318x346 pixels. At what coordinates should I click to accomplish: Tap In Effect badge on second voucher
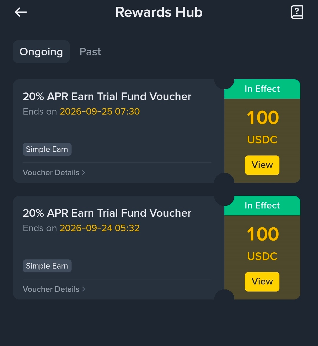(x=262, y=206)
